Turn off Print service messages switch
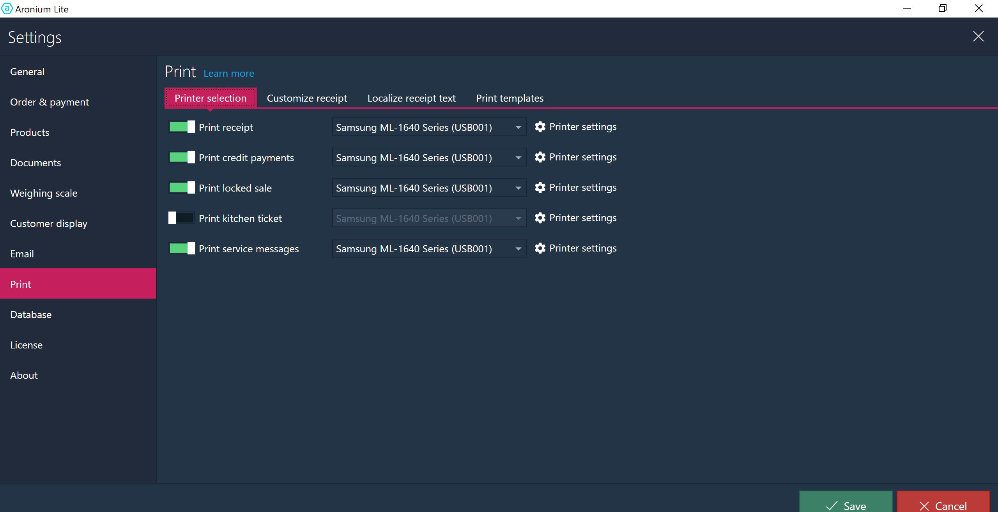Screen dimensions: 998x512 tap(182, 248)
